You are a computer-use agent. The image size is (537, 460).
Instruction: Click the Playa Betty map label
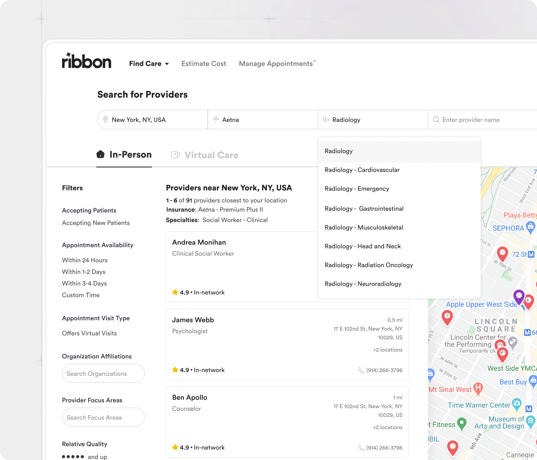520,215
